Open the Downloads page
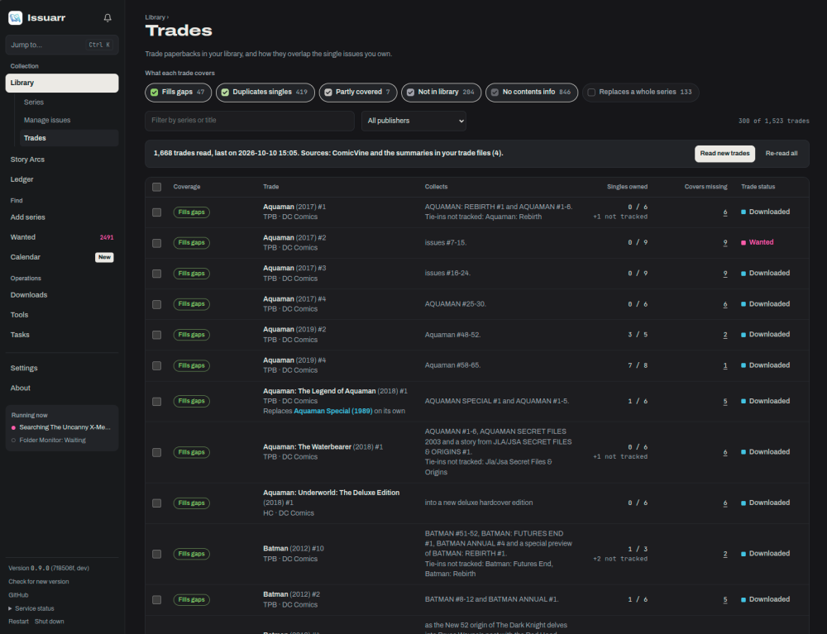This screenshot has width=827, height=634. tap(28, 295)
